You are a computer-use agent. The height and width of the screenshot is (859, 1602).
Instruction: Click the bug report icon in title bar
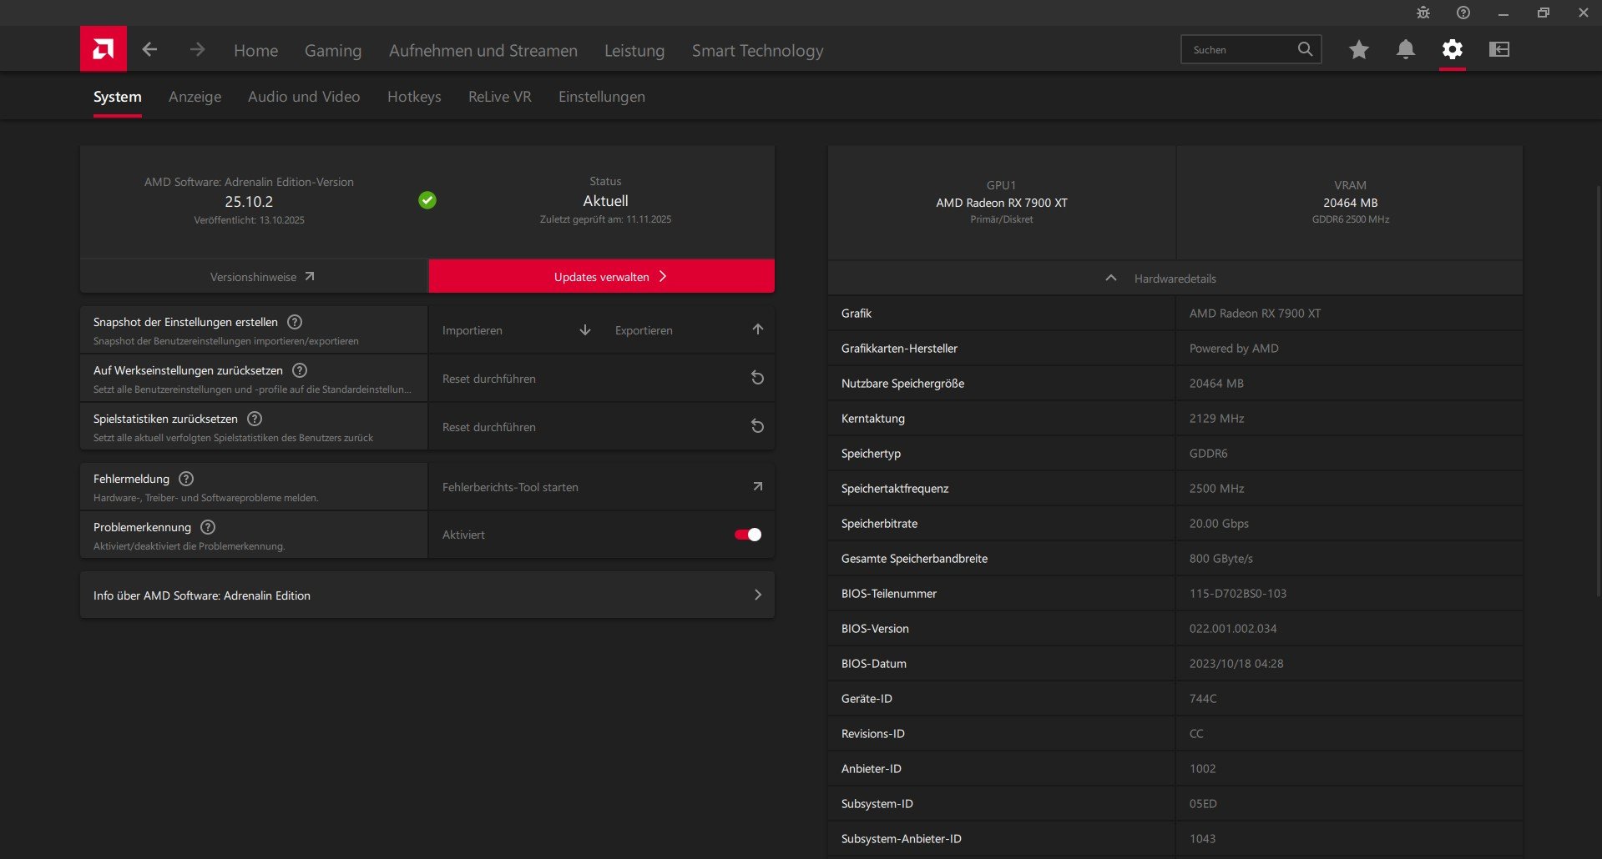click(x=1423, y=13)
